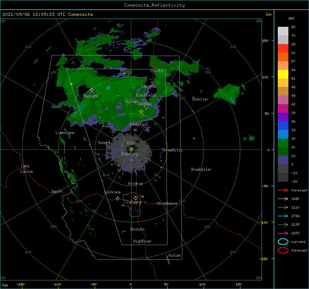Click the yellow diamond marker below RedDeer

click(141, 112)
